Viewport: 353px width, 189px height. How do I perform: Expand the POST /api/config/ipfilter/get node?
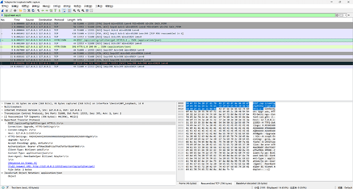click(6, 124)
